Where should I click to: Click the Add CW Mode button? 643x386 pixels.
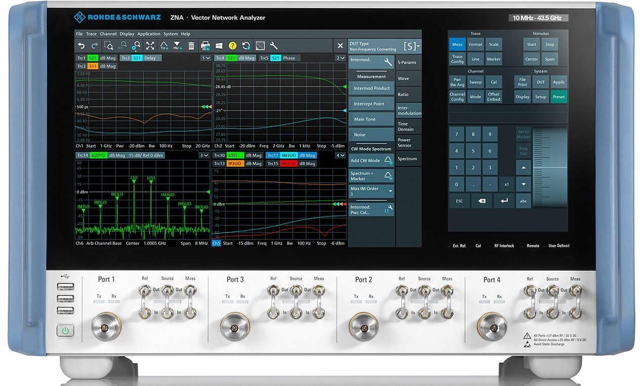(x=372, y=160)
